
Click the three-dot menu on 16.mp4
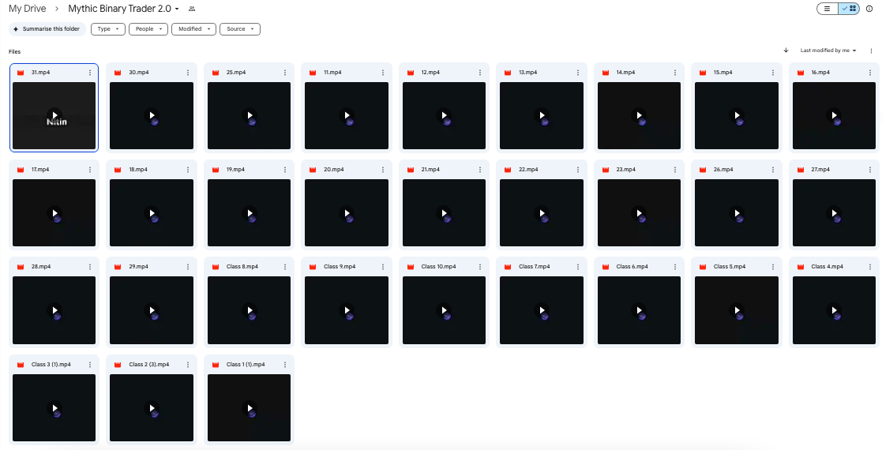870,72
